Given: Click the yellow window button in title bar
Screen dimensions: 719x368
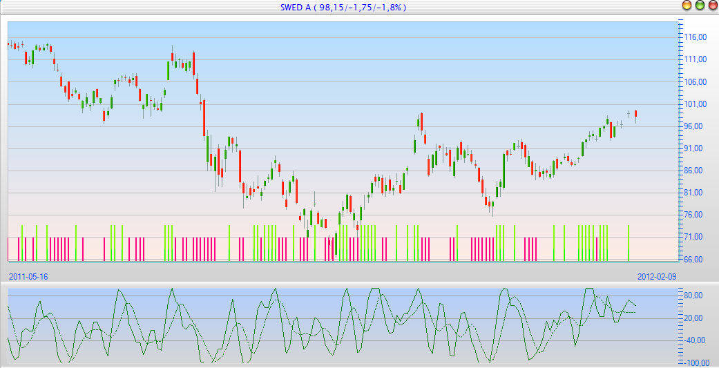Looking at the screenshot, I should coord(687,6).
